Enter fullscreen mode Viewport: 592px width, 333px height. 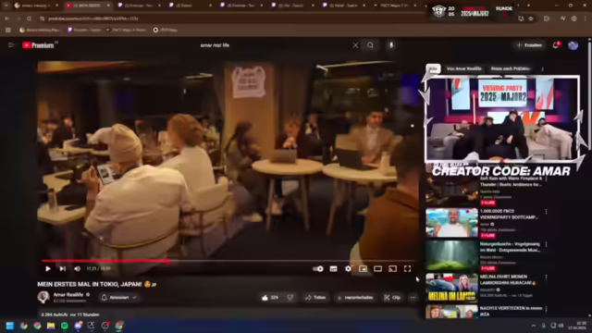tap(407, 269)
